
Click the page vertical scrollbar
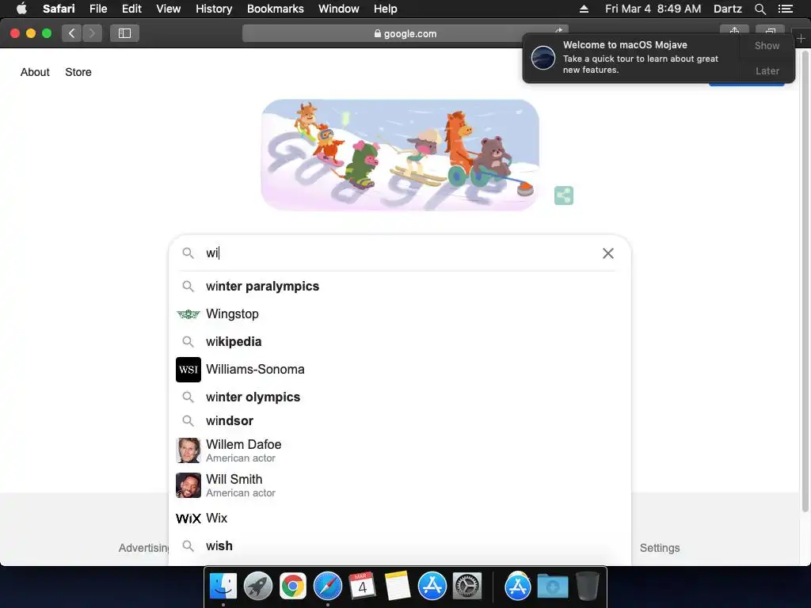coord(805,279)
